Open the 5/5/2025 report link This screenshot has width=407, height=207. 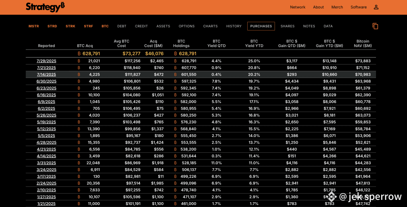(x=47, y=136)
